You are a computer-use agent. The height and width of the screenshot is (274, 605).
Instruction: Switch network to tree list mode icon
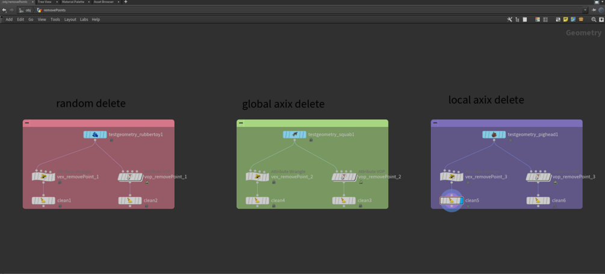517,19
